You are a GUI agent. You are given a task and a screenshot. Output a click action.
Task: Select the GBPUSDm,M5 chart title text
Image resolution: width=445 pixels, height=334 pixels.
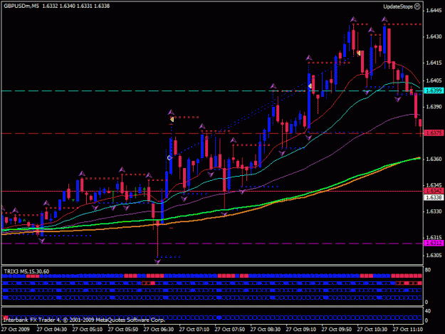21,6
